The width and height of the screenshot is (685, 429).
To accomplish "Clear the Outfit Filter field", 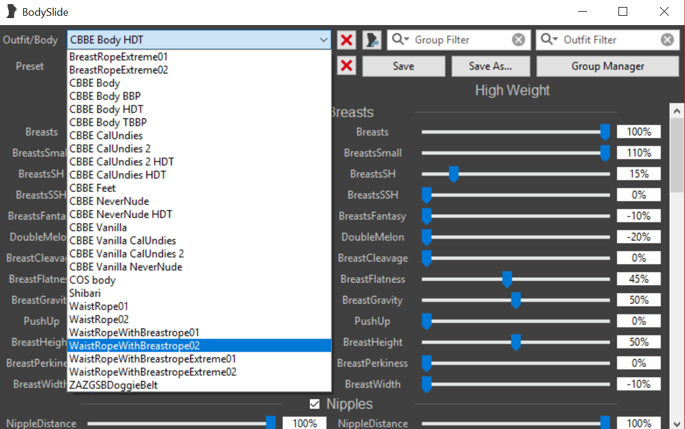I will [x=667, y=40].
